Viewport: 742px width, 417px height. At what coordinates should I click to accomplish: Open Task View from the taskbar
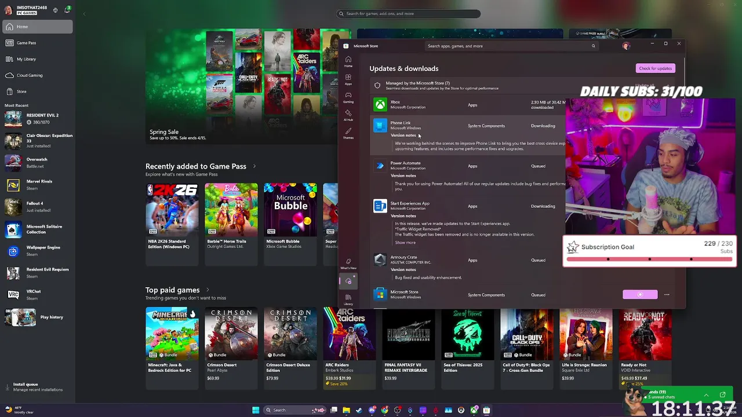[334, 410]
